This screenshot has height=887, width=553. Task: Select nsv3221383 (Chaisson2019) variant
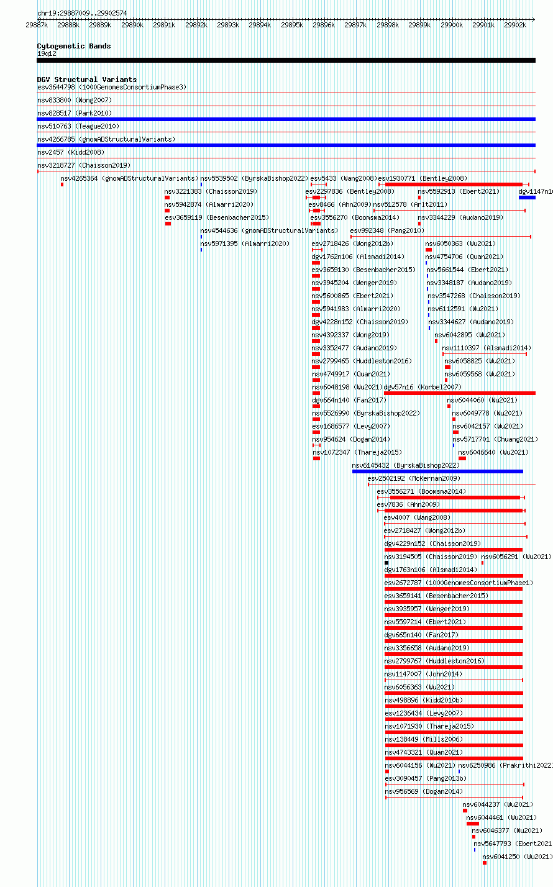(x=211, y=191)
